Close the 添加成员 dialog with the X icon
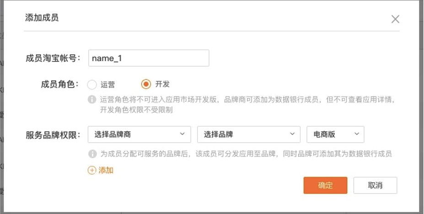424x214 pixels. tap(395, 19)
